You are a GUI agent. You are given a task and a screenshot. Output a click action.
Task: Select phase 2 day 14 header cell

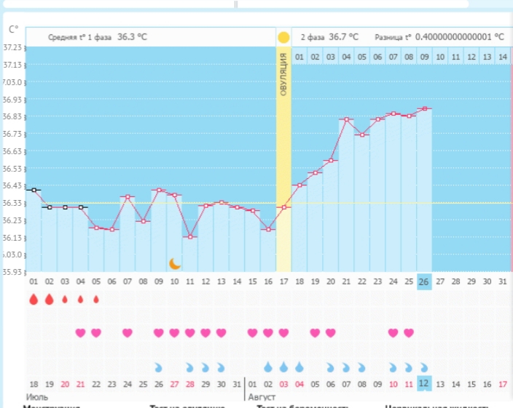pos(503,56)
